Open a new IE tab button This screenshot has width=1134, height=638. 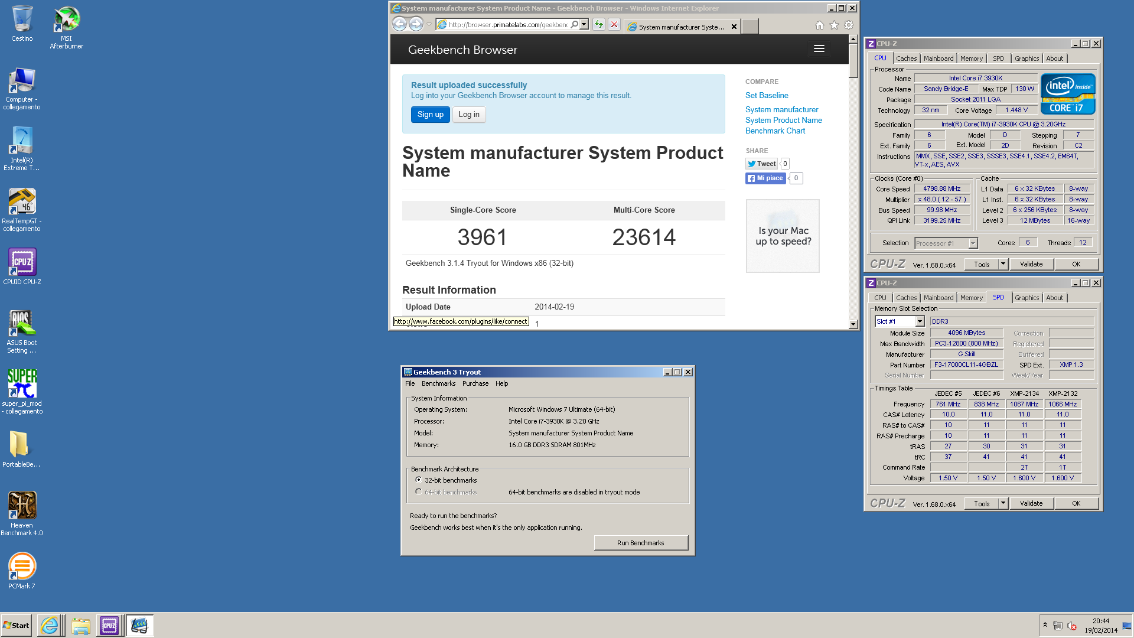(750, 27)
